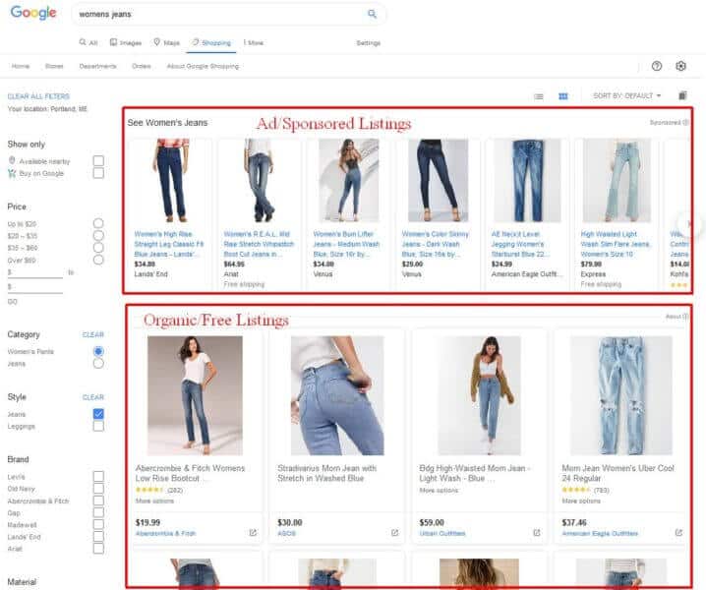This screenshot has width=706, height=590.
Task: Open American Eagle Outfitters listing external link icon
Action: 678,532
